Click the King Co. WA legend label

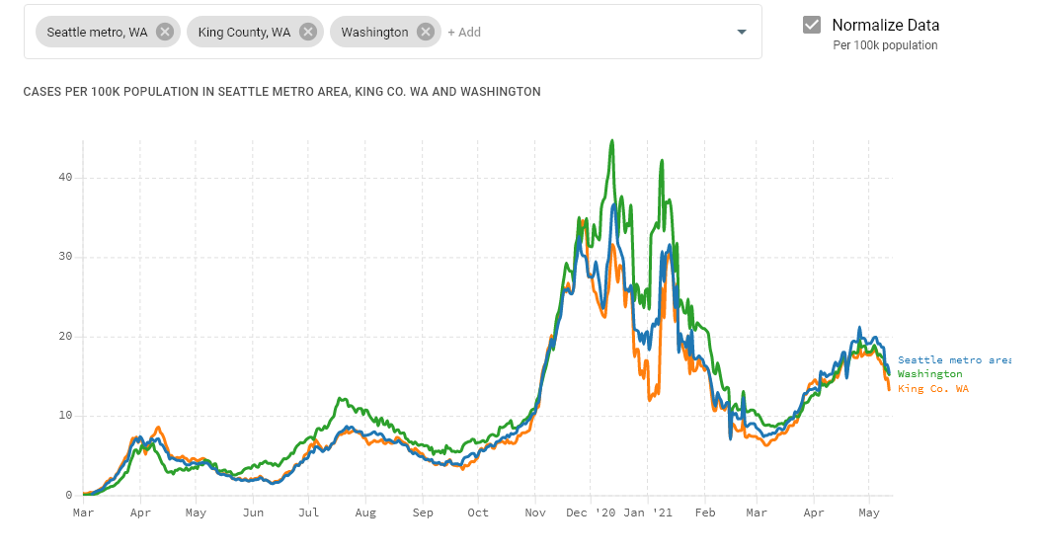(933, 388)
